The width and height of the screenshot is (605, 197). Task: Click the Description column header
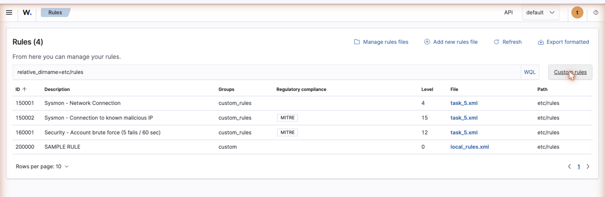(57, 89)
